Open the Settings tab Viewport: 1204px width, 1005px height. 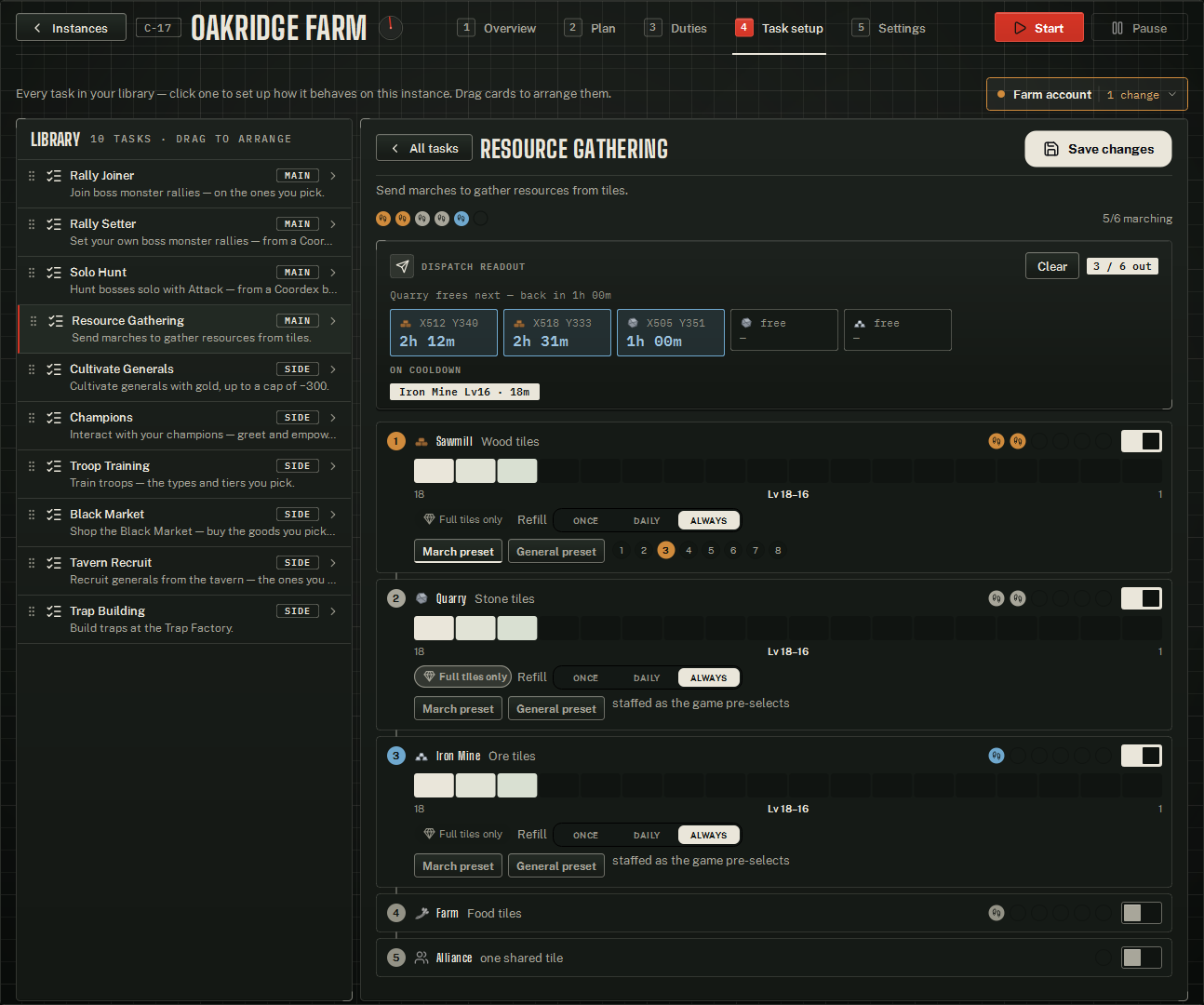890,28
